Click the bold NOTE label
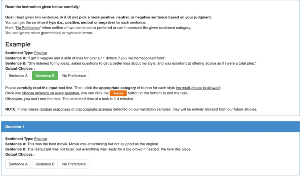301x177 pixels. tap(11, 109)
